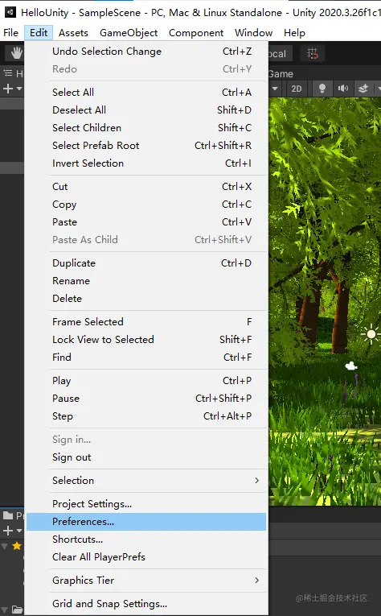Viewport: 381px width, 616px height.
Task: Open the Assets menu
Action: tap(73, 32)
